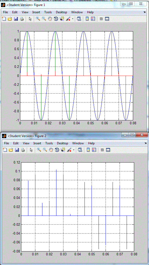Select the Zoom Out tool in Figure 2

(x=45, y=150)
